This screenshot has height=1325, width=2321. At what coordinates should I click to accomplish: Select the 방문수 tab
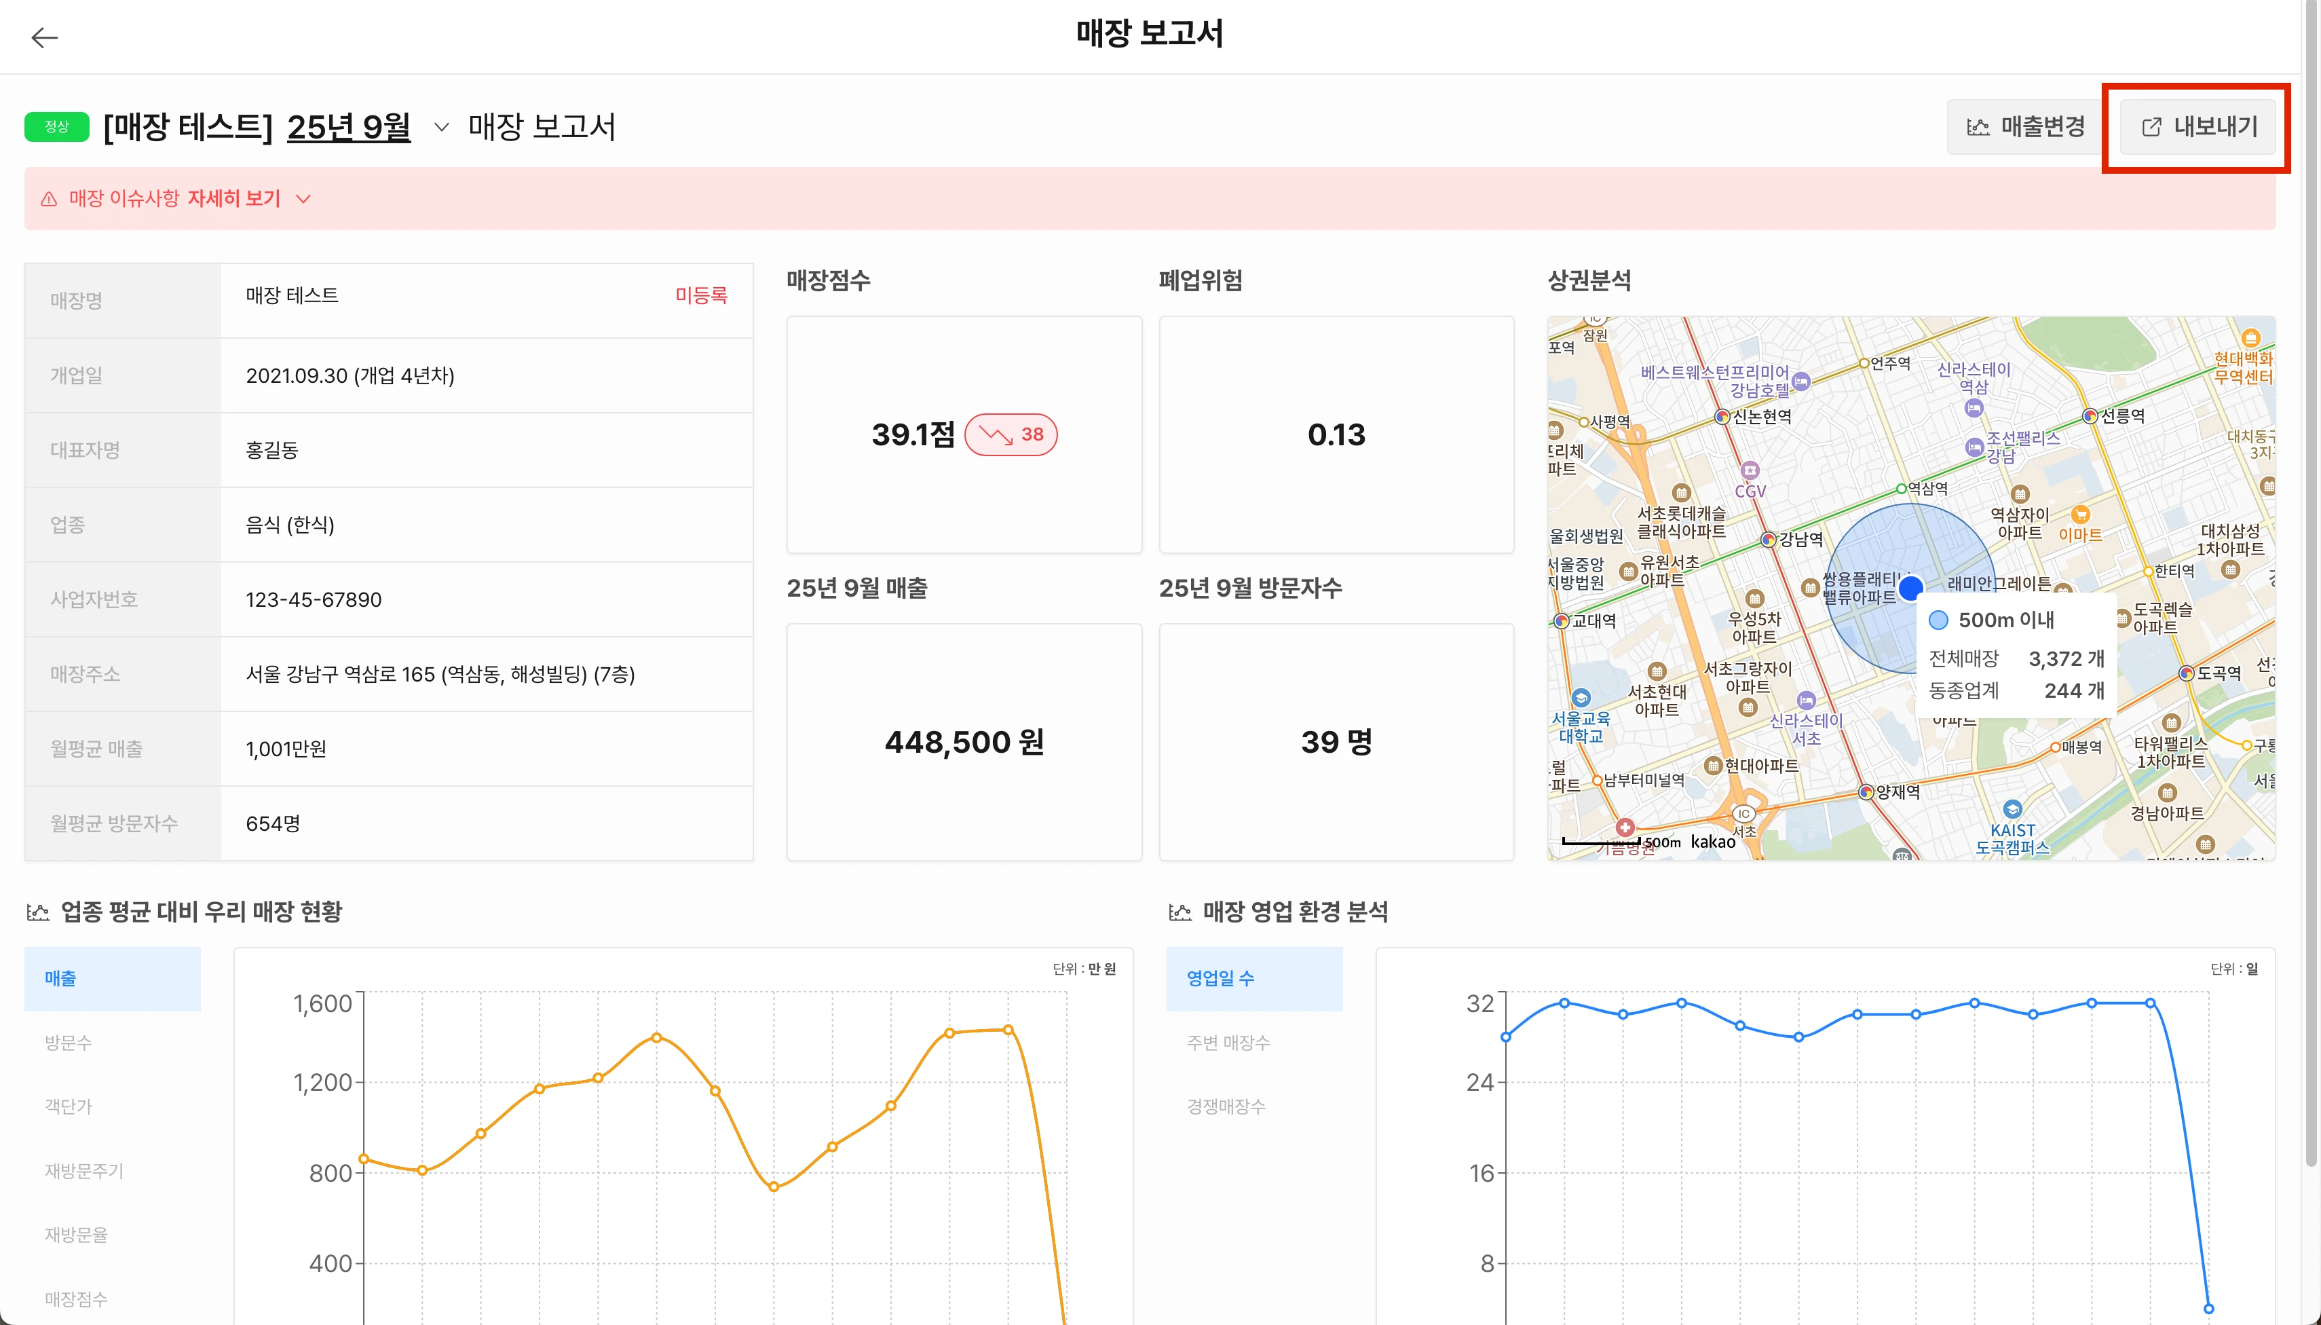pos(69,1043)
